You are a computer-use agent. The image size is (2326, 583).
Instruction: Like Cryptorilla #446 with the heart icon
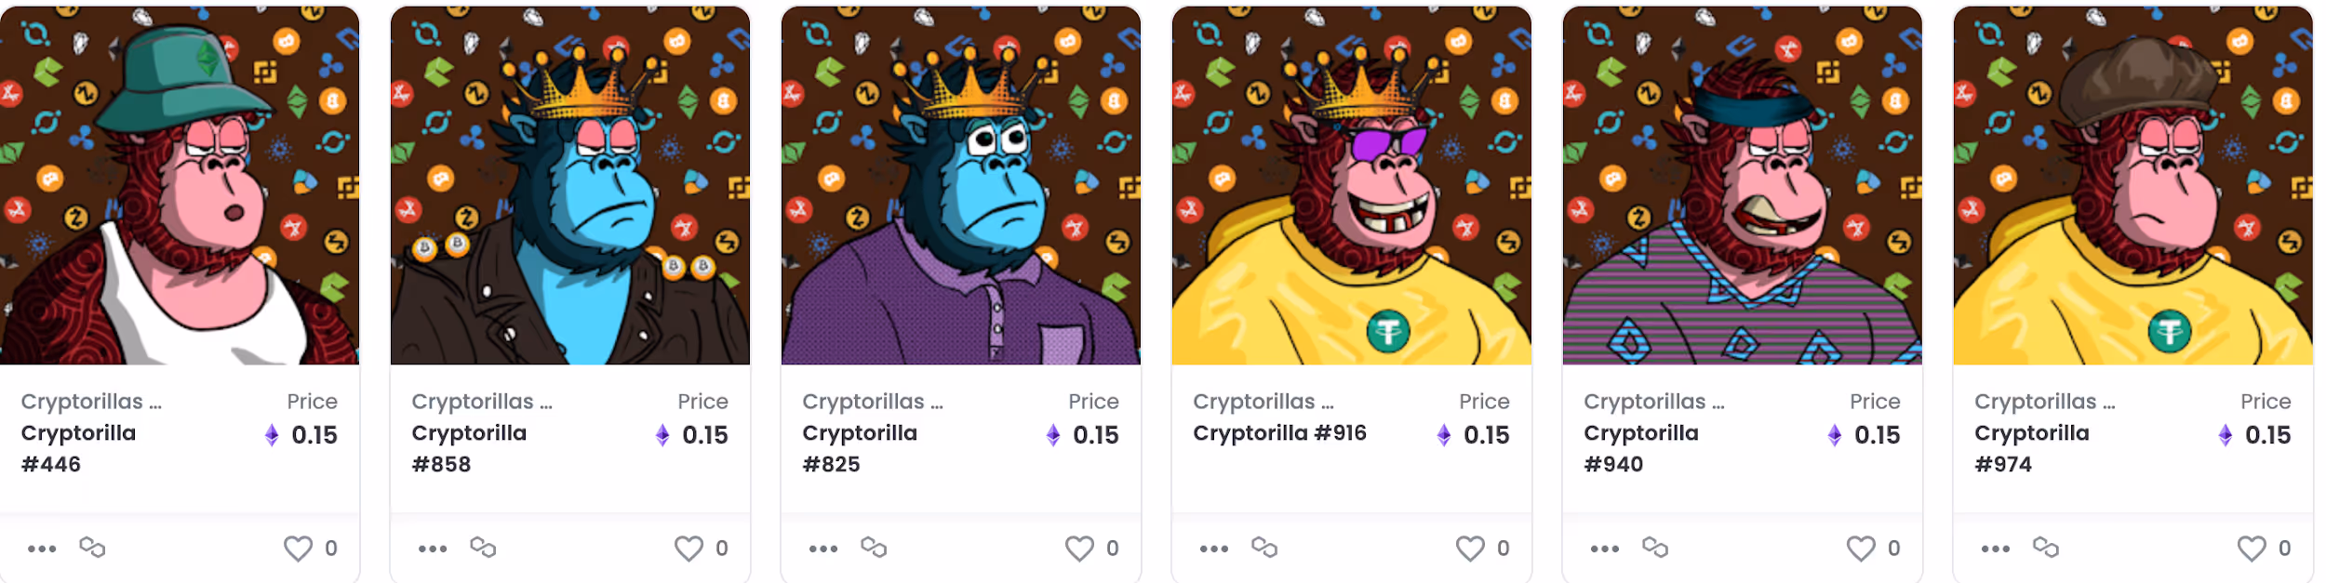(298, 549)
